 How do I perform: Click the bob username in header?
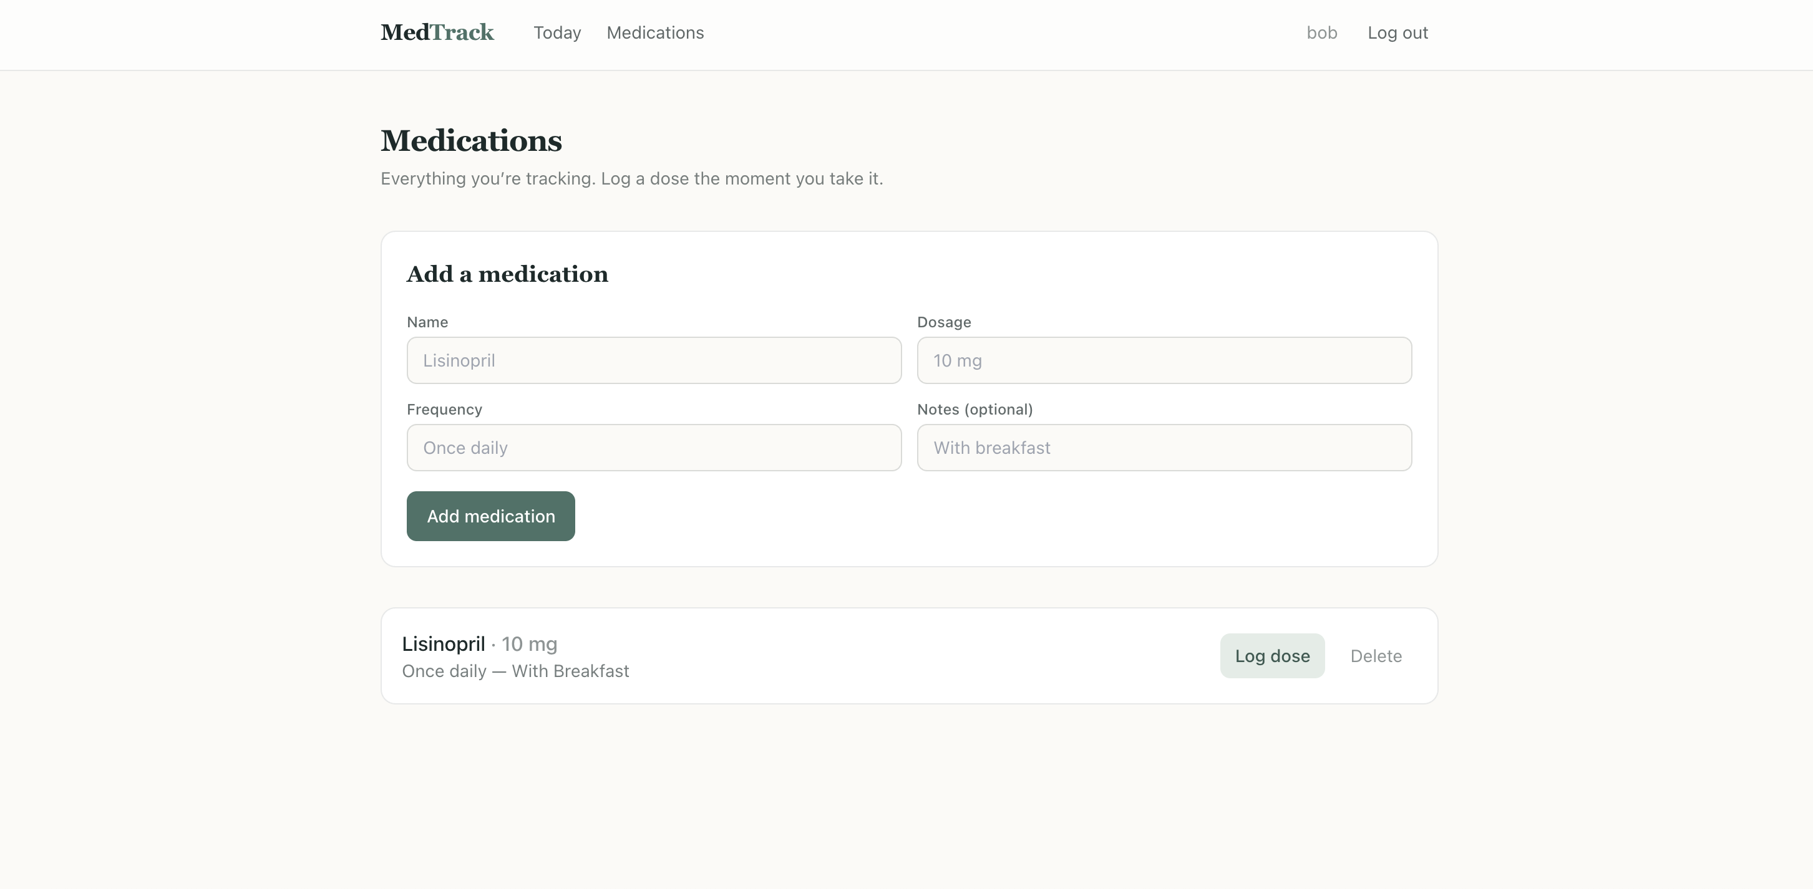(1321, 33)
